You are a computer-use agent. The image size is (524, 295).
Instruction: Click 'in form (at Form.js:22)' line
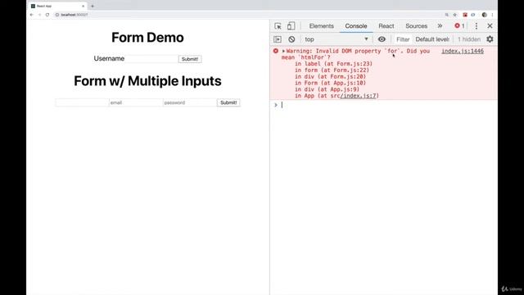[332, 70]
